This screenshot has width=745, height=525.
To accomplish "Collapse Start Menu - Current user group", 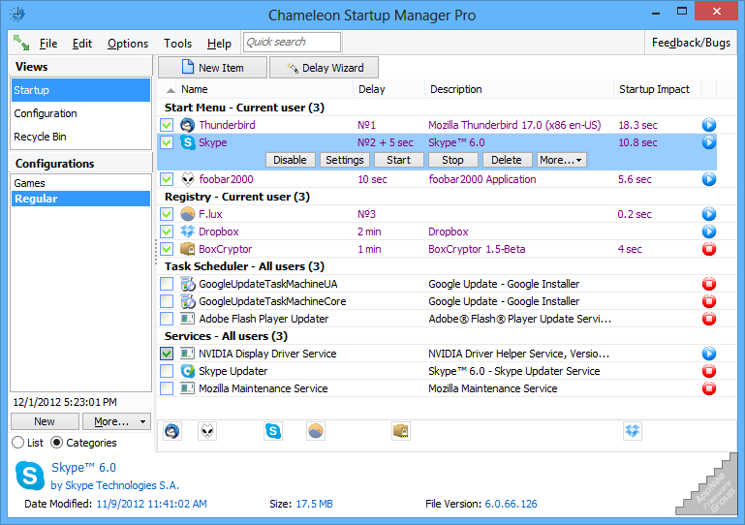I will tap(244, 108).
